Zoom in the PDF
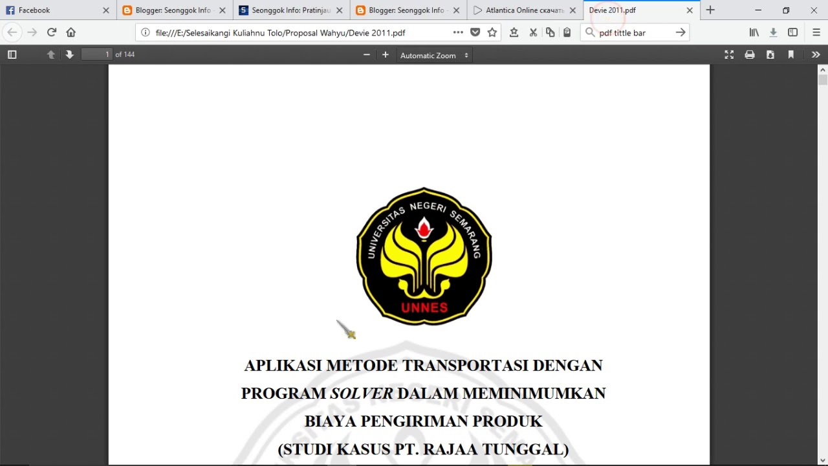This screenshot has width=828, height=466. point(386,55)
